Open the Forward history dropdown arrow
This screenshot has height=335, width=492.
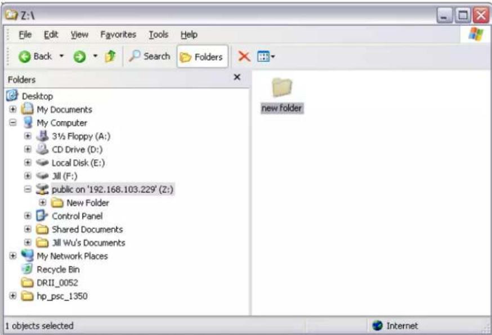pos(95,56)
